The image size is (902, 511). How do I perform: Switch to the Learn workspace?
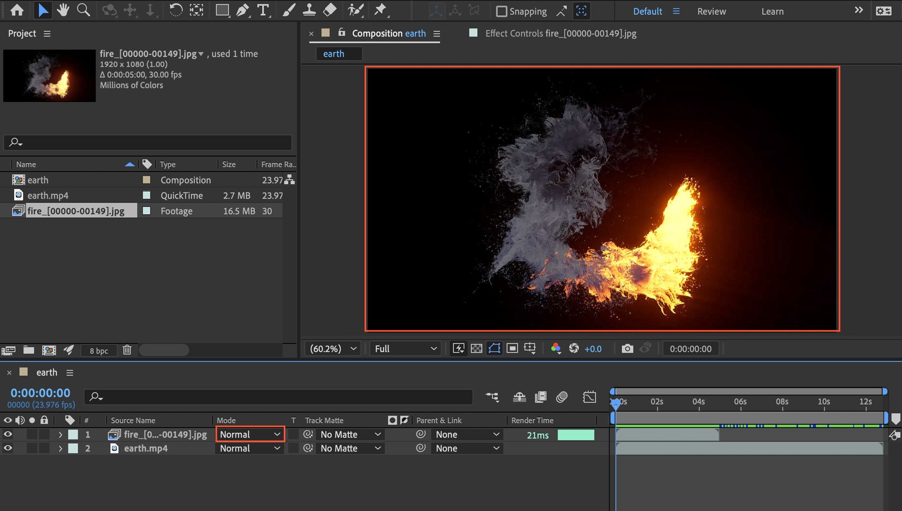pyautogui.click(x=772, y=11)
